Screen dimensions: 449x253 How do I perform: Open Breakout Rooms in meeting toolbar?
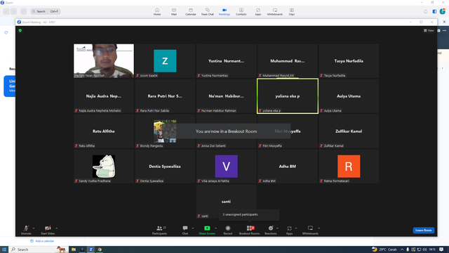pos(250,230)
